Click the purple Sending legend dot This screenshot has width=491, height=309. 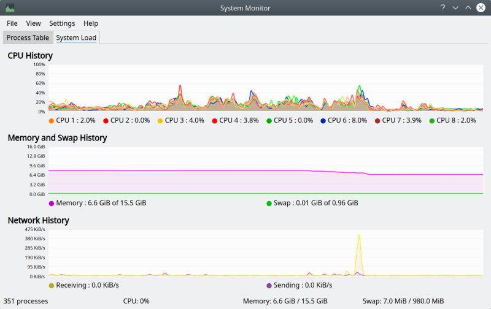[269, 286]
